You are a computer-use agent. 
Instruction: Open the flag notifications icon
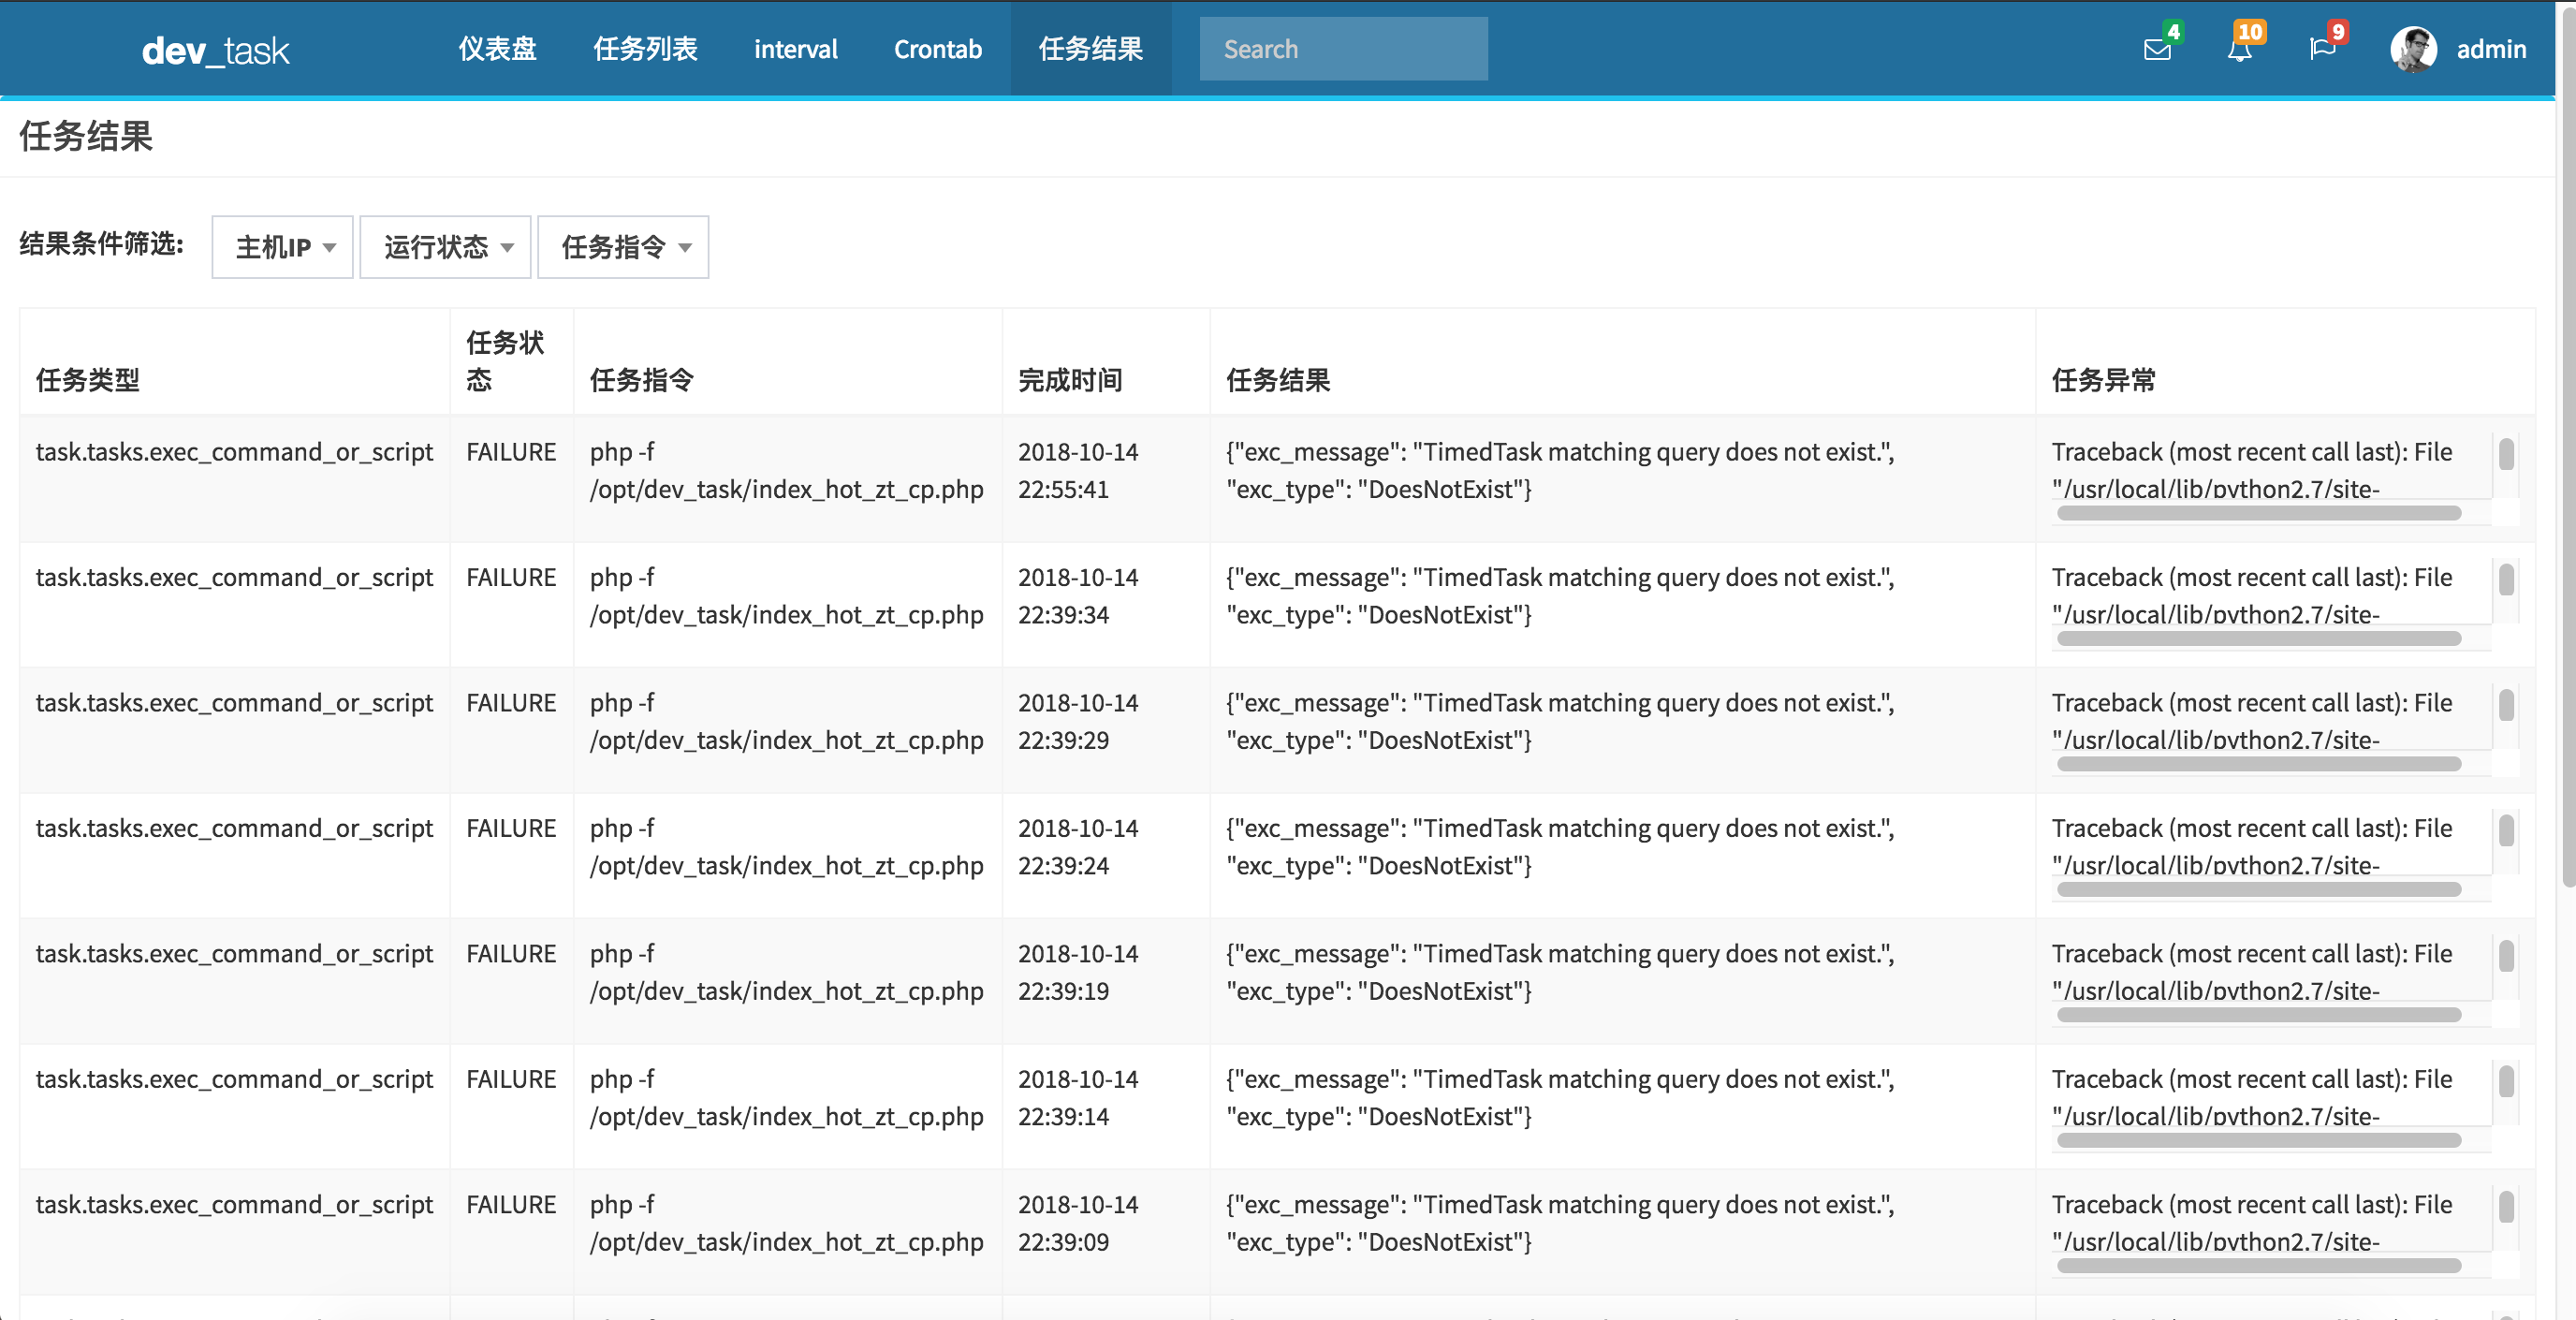tap(2321, 50)
